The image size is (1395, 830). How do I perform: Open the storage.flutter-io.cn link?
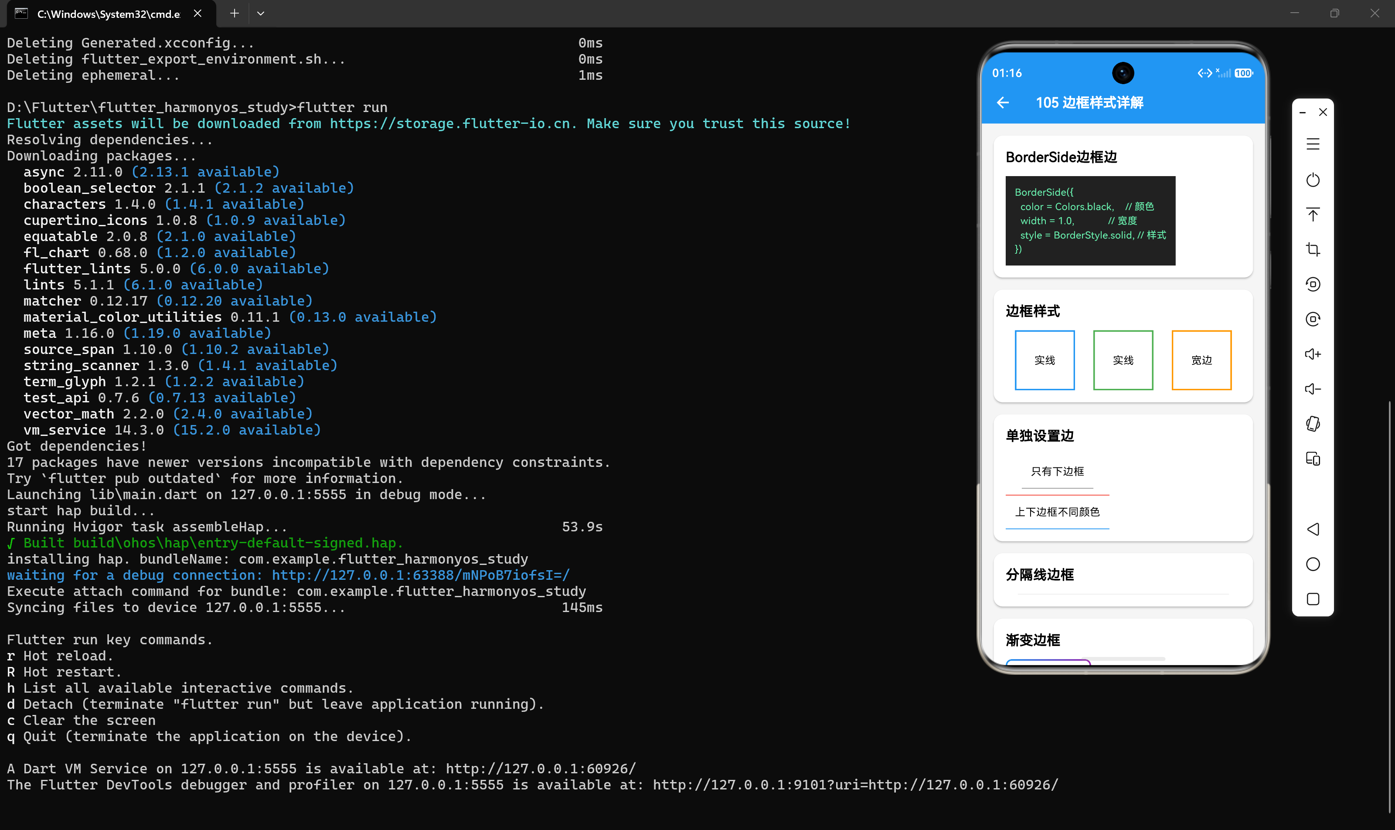tap(452, 124)
